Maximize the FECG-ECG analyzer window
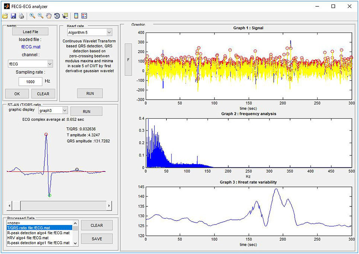Screen dimensions: 359x254 (333, 6)
